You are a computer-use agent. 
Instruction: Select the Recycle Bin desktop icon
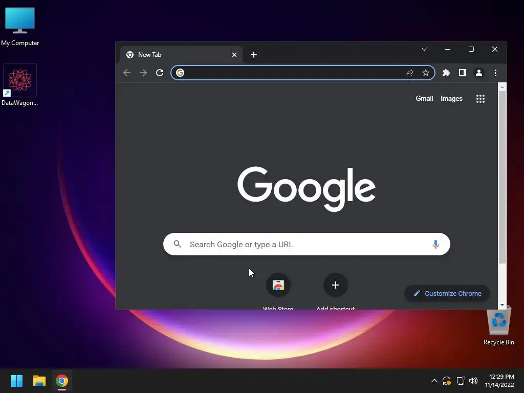pyautogui.click(x=498, y=326)
